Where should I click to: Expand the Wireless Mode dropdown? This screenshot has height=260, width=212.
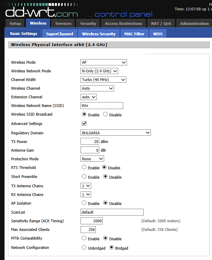click(104, 63)
